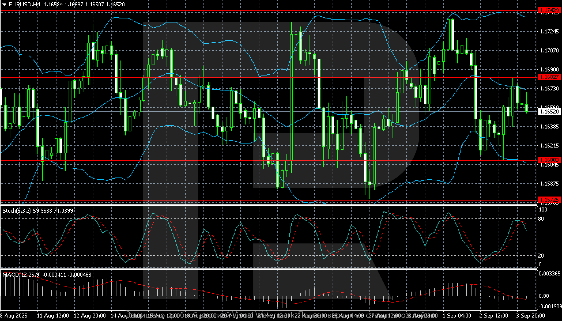This screenshot has height=321, width=562.
Task: Click the 2 Sep 12:00 time label
Action: (x=494, y=316)
